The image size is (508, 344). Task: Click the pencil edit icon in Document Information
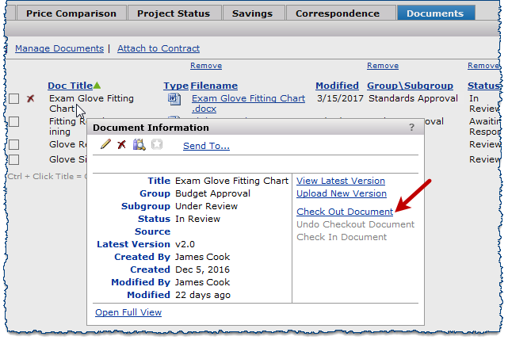tap(105, 145)
